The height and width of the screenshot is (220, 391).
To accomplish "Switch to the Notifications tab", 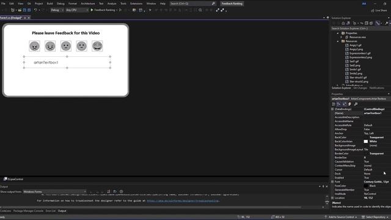I will 376,88.
